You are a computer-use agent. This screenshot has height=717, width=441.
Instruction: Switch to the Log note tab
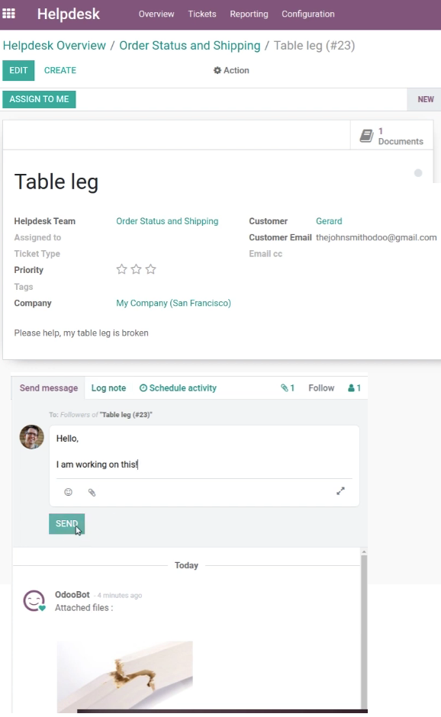[x=108, y=387]
